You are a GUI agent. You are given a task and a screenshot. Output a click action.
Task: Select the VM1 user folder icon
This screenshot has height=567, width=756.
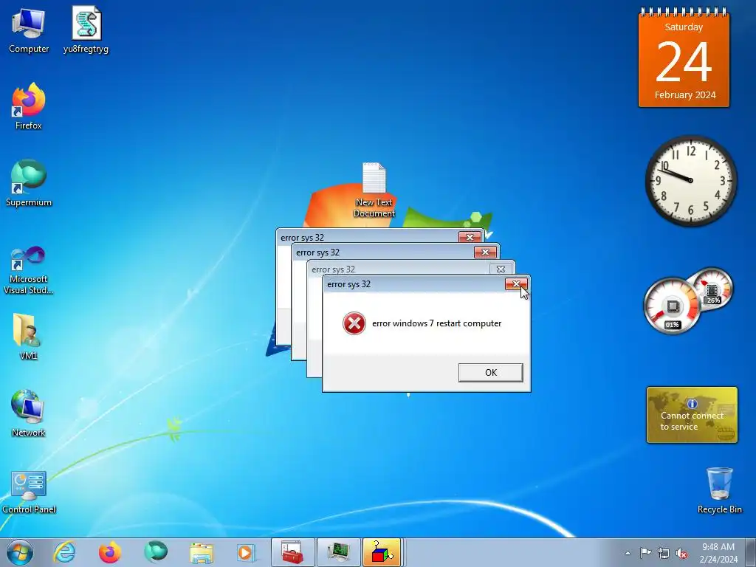29,337
